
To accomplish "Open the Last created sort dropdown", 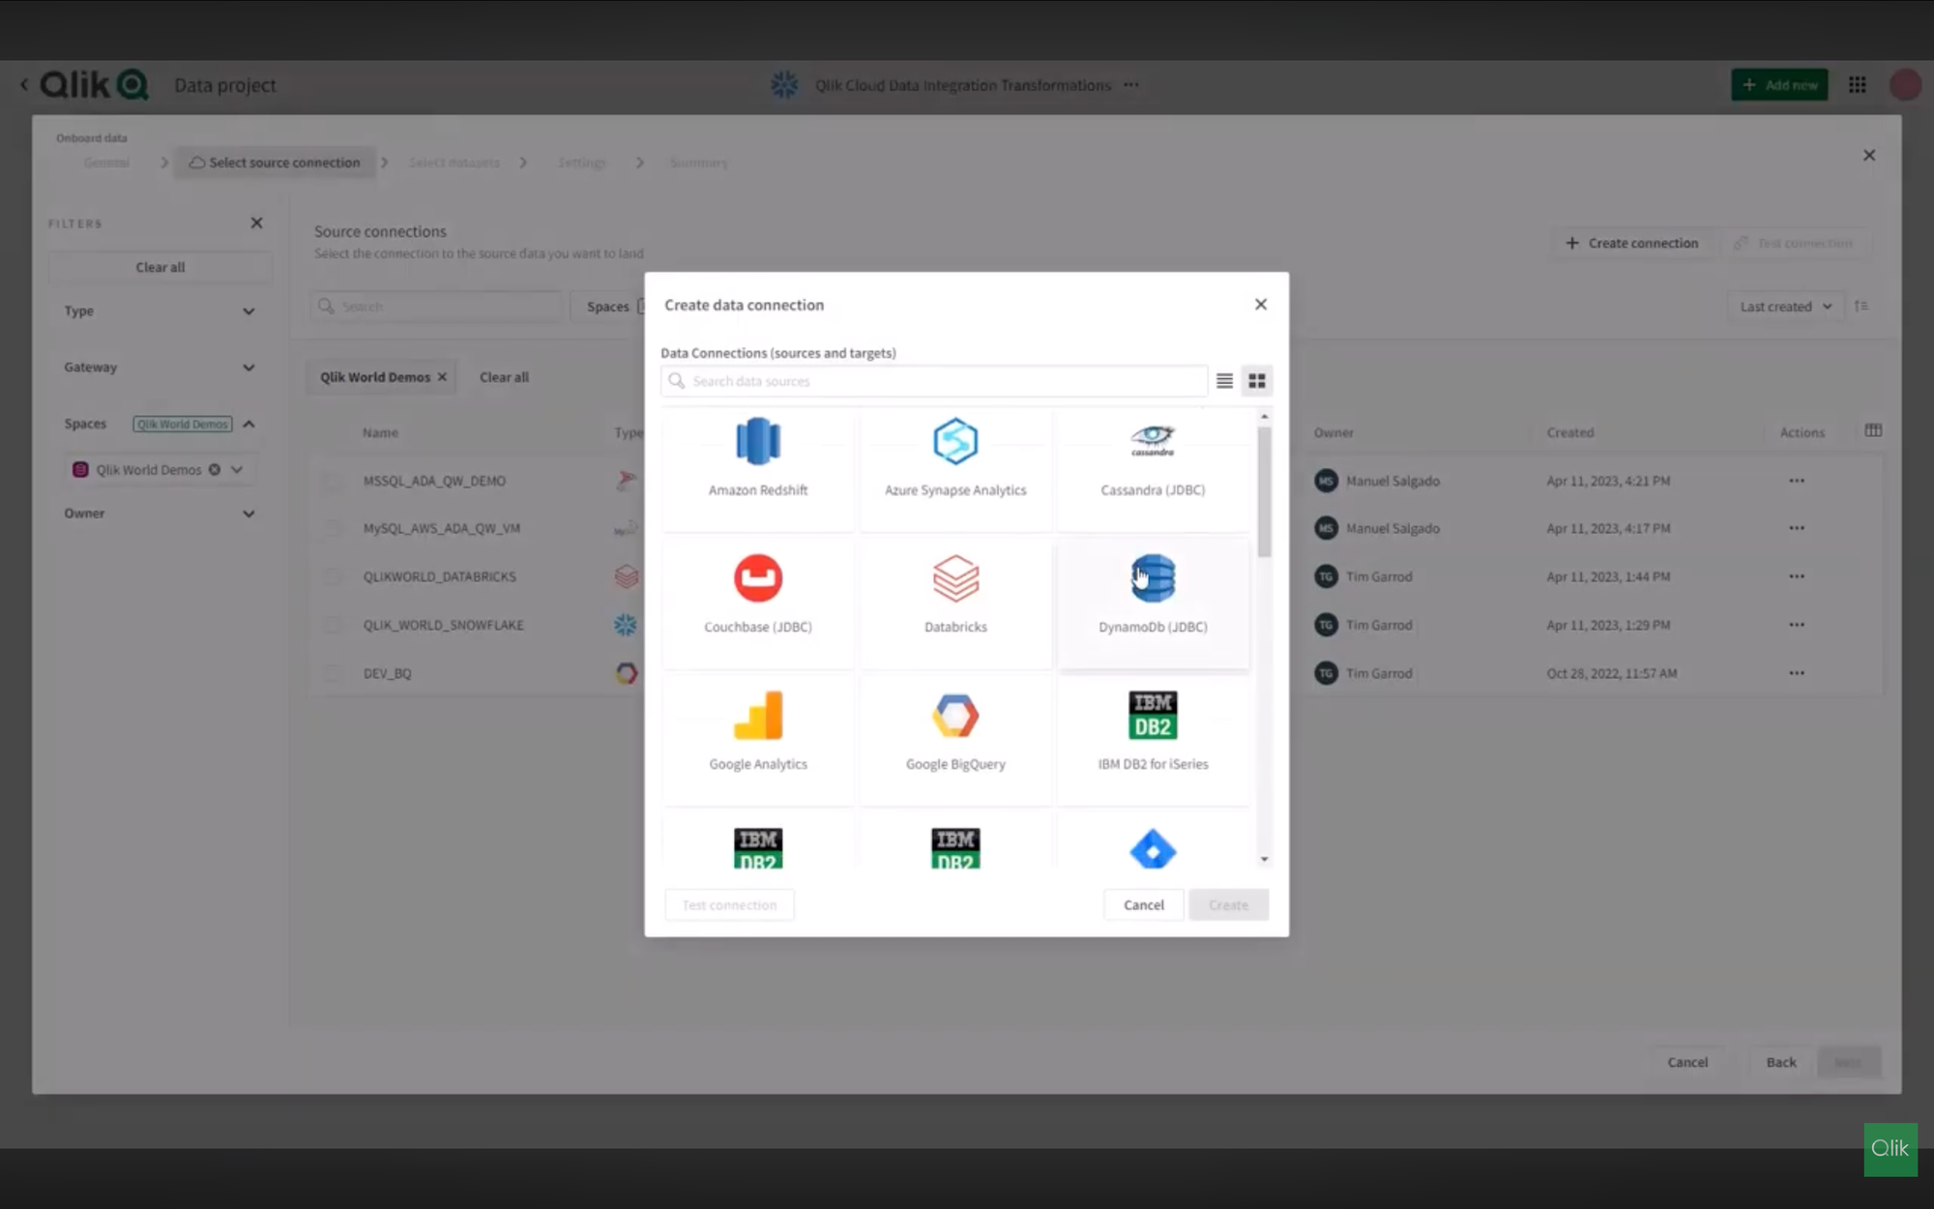I will pyautogui.click(x=1785, y=307).
